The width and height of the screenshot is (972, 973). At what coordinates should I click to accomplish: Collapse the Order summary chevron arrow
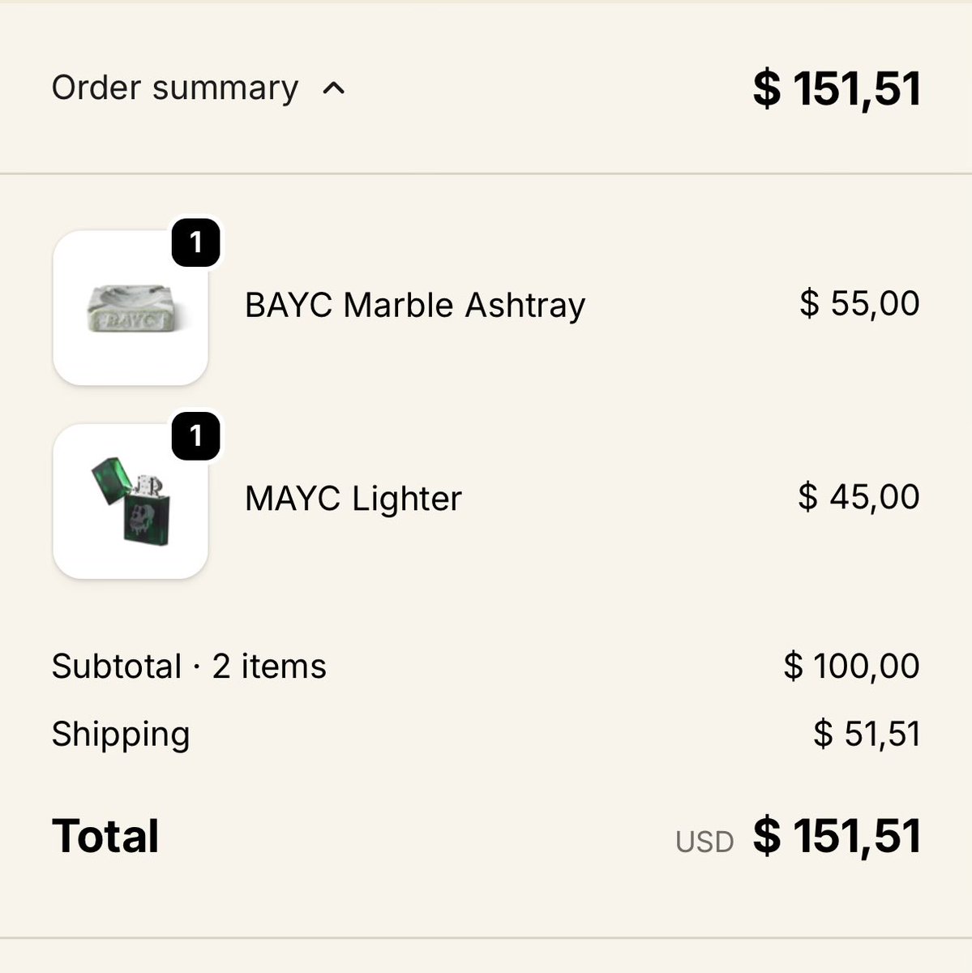[x=334, y=88]
